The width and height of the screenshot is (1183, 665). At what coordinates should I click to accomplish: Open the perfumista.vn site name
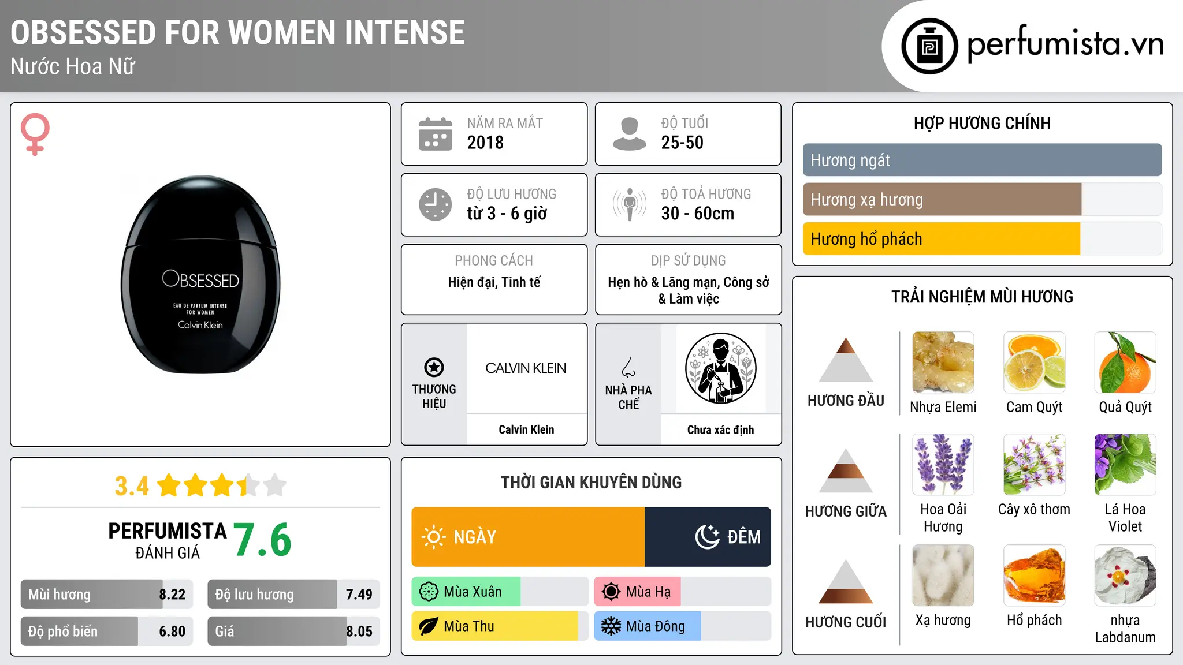[1066, 43]
